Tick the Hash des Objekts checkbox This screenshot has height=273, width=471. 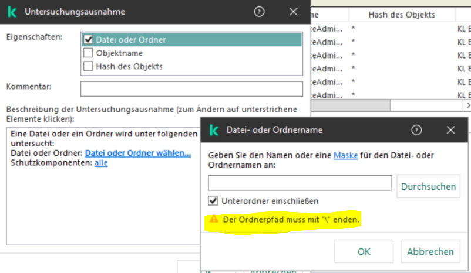coord(89,66)
